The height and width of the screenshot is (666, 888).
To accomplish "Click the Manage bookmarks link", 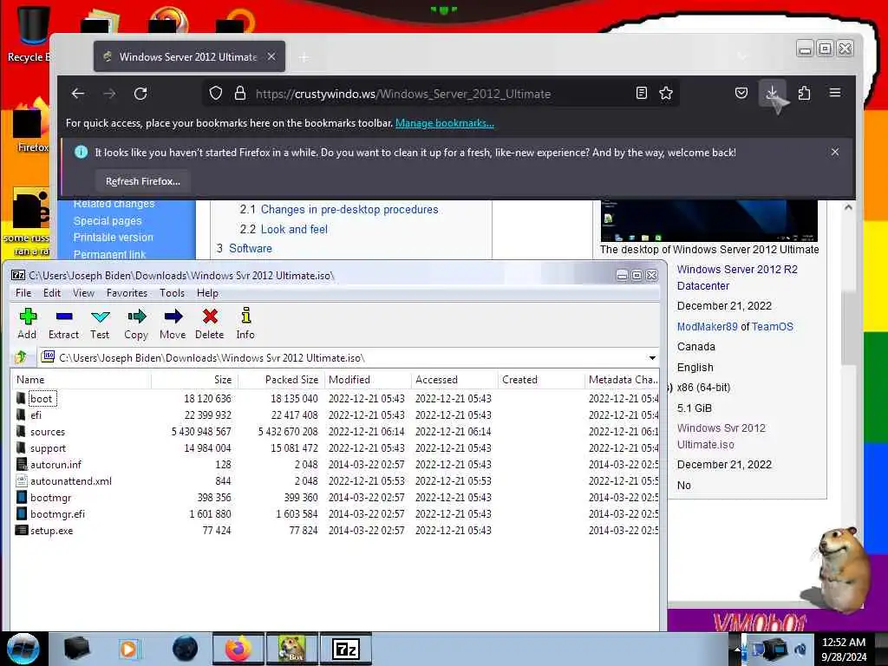I will pyautogui.click(x=445, y=123).
